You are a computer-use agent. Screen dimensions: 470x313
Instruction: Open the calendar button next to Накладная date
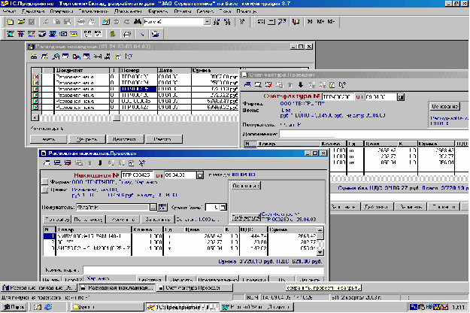pyautogui.click(x=200, y=175)
